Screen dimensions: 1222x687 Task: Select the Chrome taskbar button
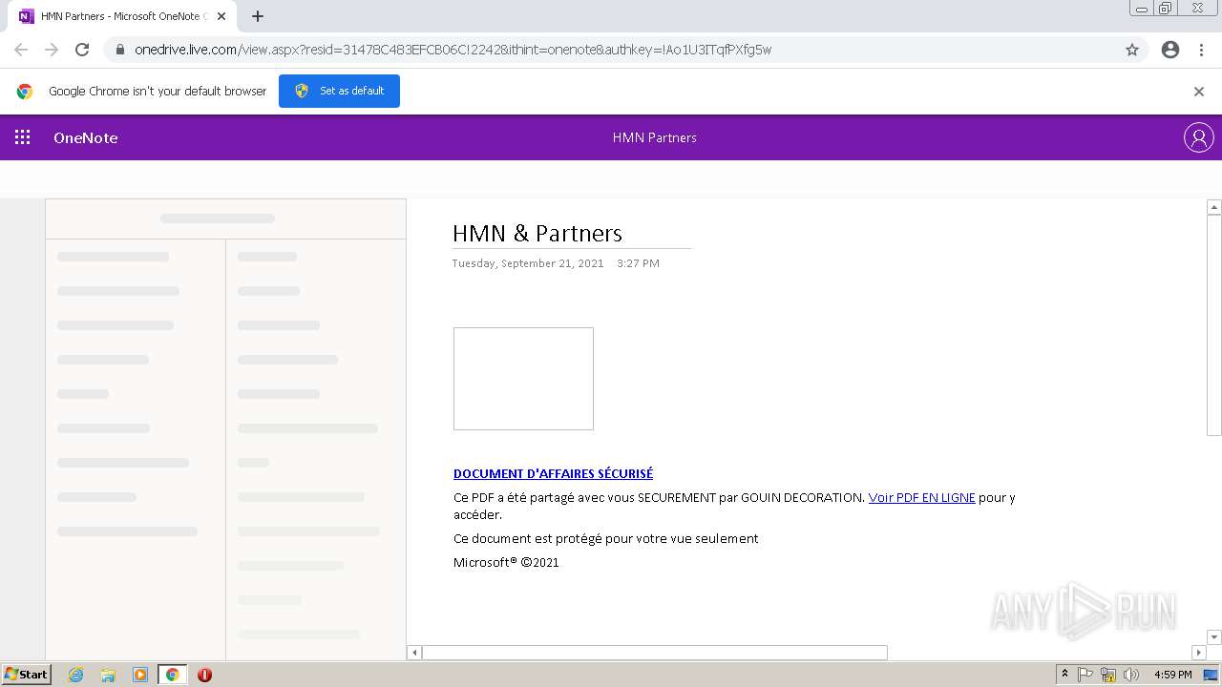tap(172, 675)
